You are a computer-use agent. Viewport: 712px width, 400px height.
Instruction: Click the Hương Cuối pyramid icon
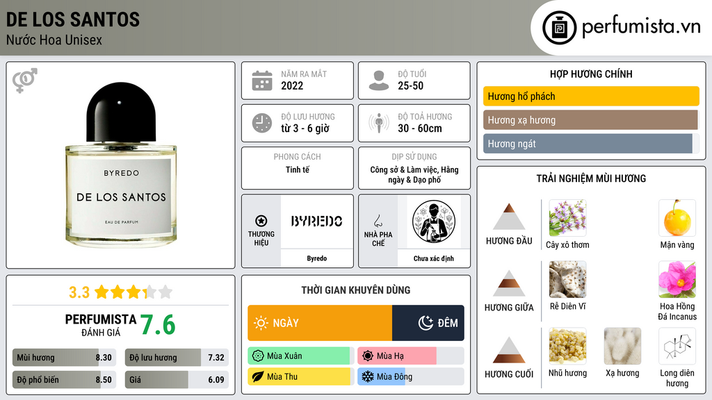509,350
